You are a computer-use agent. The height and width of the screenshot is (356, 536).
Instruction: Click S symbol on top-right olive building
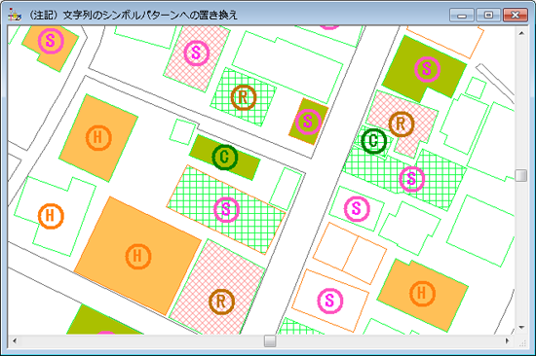pos(427,69)
